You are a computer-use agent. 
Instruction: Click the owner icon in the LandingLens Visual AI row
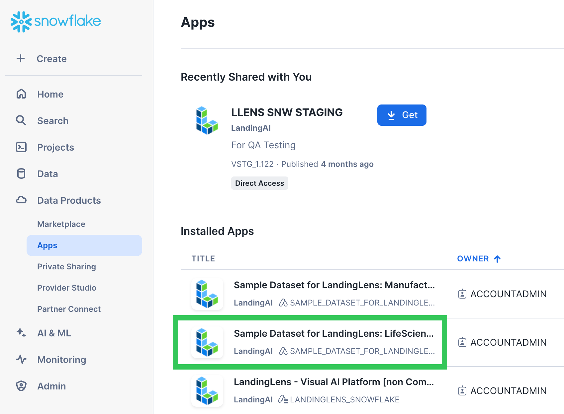(462, 391)
